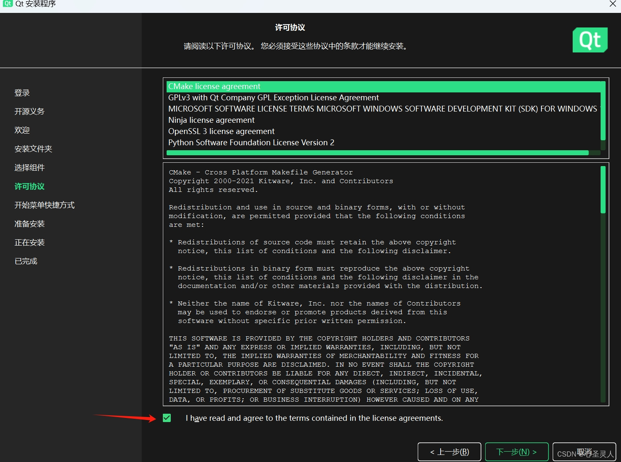Select the CMake license agreement entry
The image size is (621, 462).
tap(214, 86)
